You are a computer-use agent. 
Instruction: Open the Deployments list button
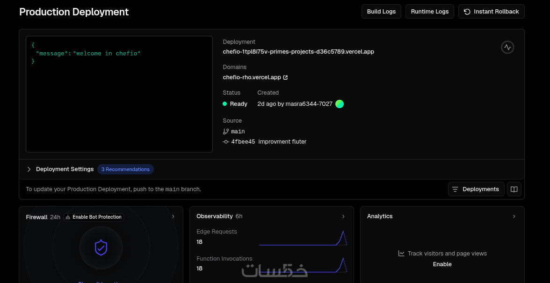(x=476, y=189)
